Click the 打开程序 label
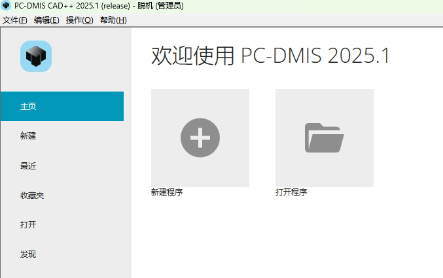The image size is (443, 278). coord(291,192)
